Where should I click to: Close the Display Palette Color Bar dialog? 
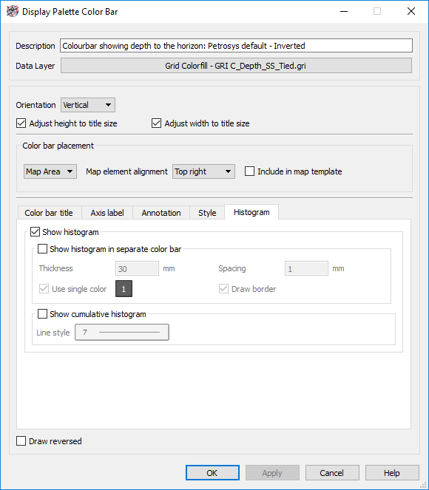pyautogui.click(x=411, y=11)
